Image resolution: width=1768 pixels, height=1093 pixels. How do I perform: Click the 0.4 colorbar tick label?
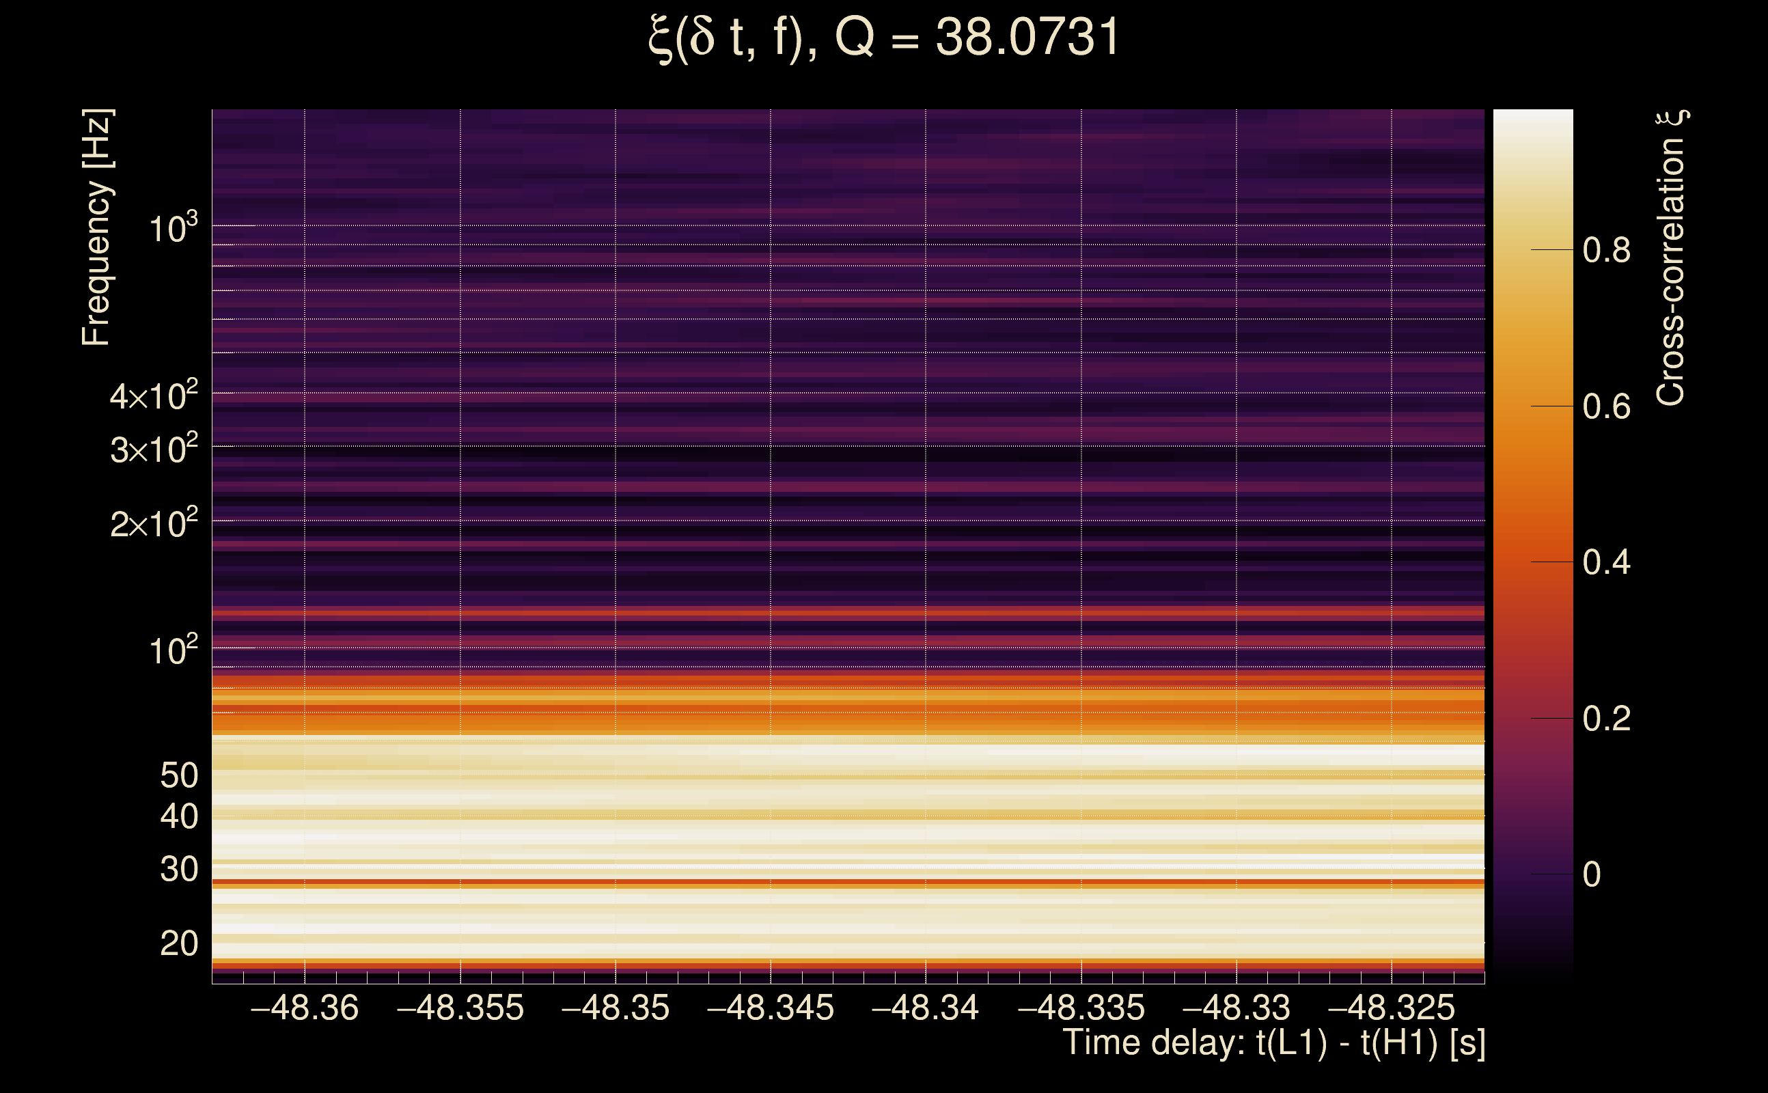1606,562
